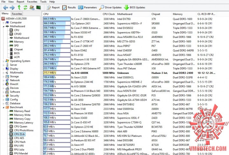Viewport: 229px width, 155px height.
Task: Open the CPU AES benchmark
Action: (x=19, y=138)
